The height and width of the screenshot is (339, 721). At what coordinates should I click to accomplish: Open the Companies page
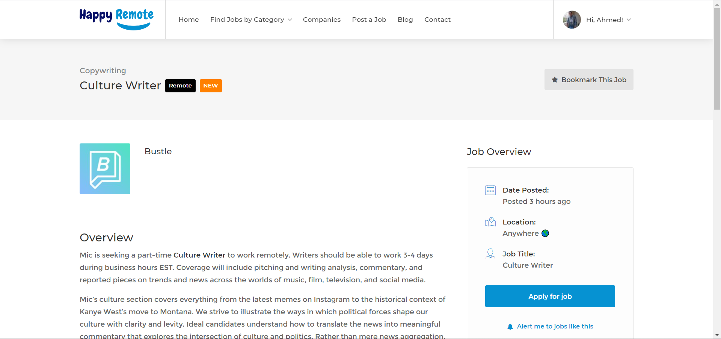pos(321,20)
